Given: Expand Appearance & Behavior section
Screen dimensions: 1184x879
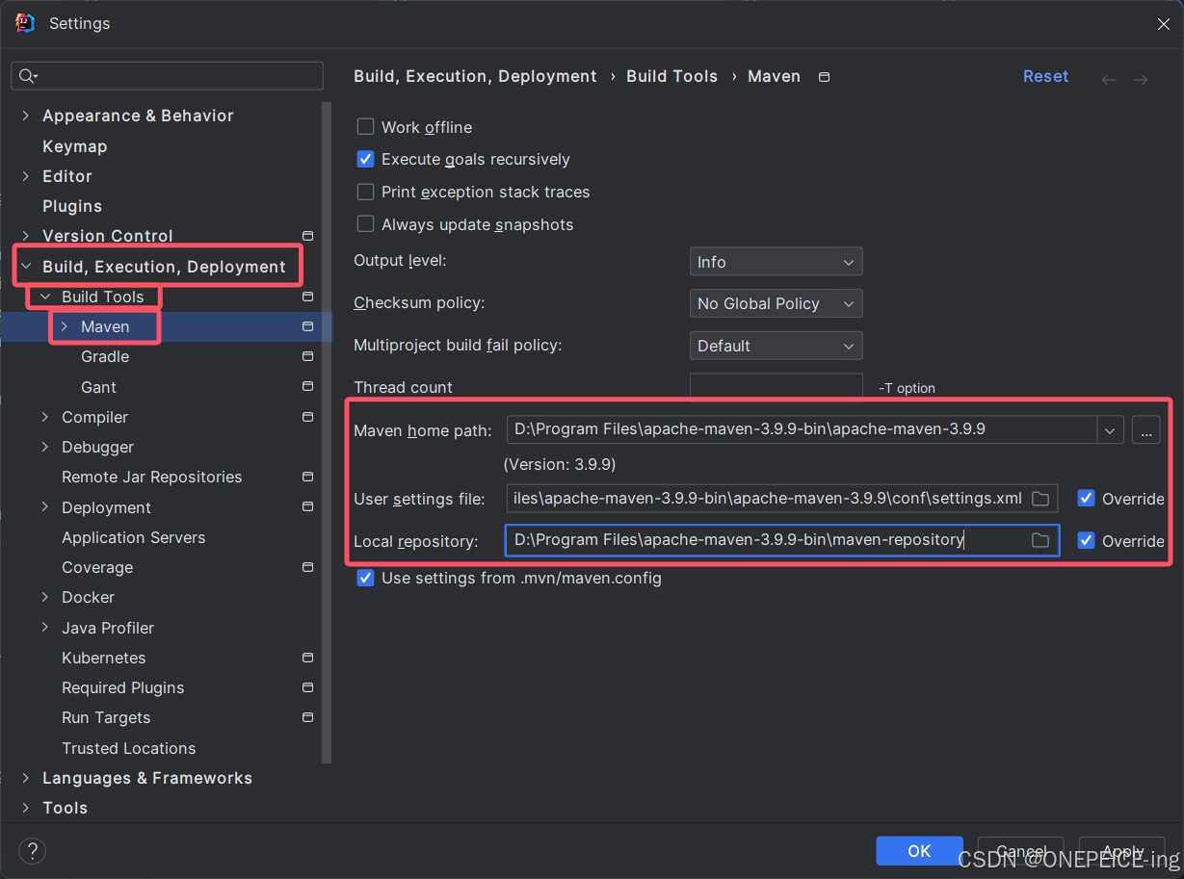Looking at the screenshot, I should (x=25, y=116).
